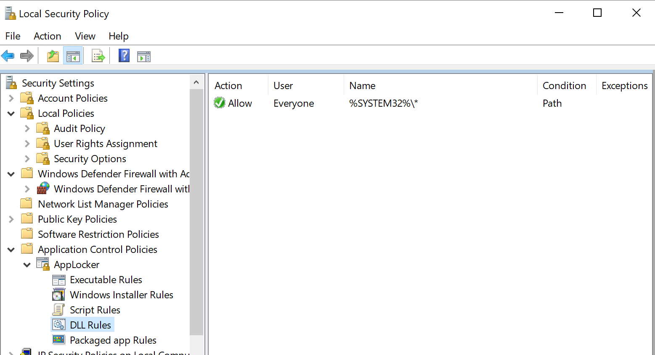Maximize the Local Security Policy window
This screenshot has width=655, height=355.
[x=597, y=13]
